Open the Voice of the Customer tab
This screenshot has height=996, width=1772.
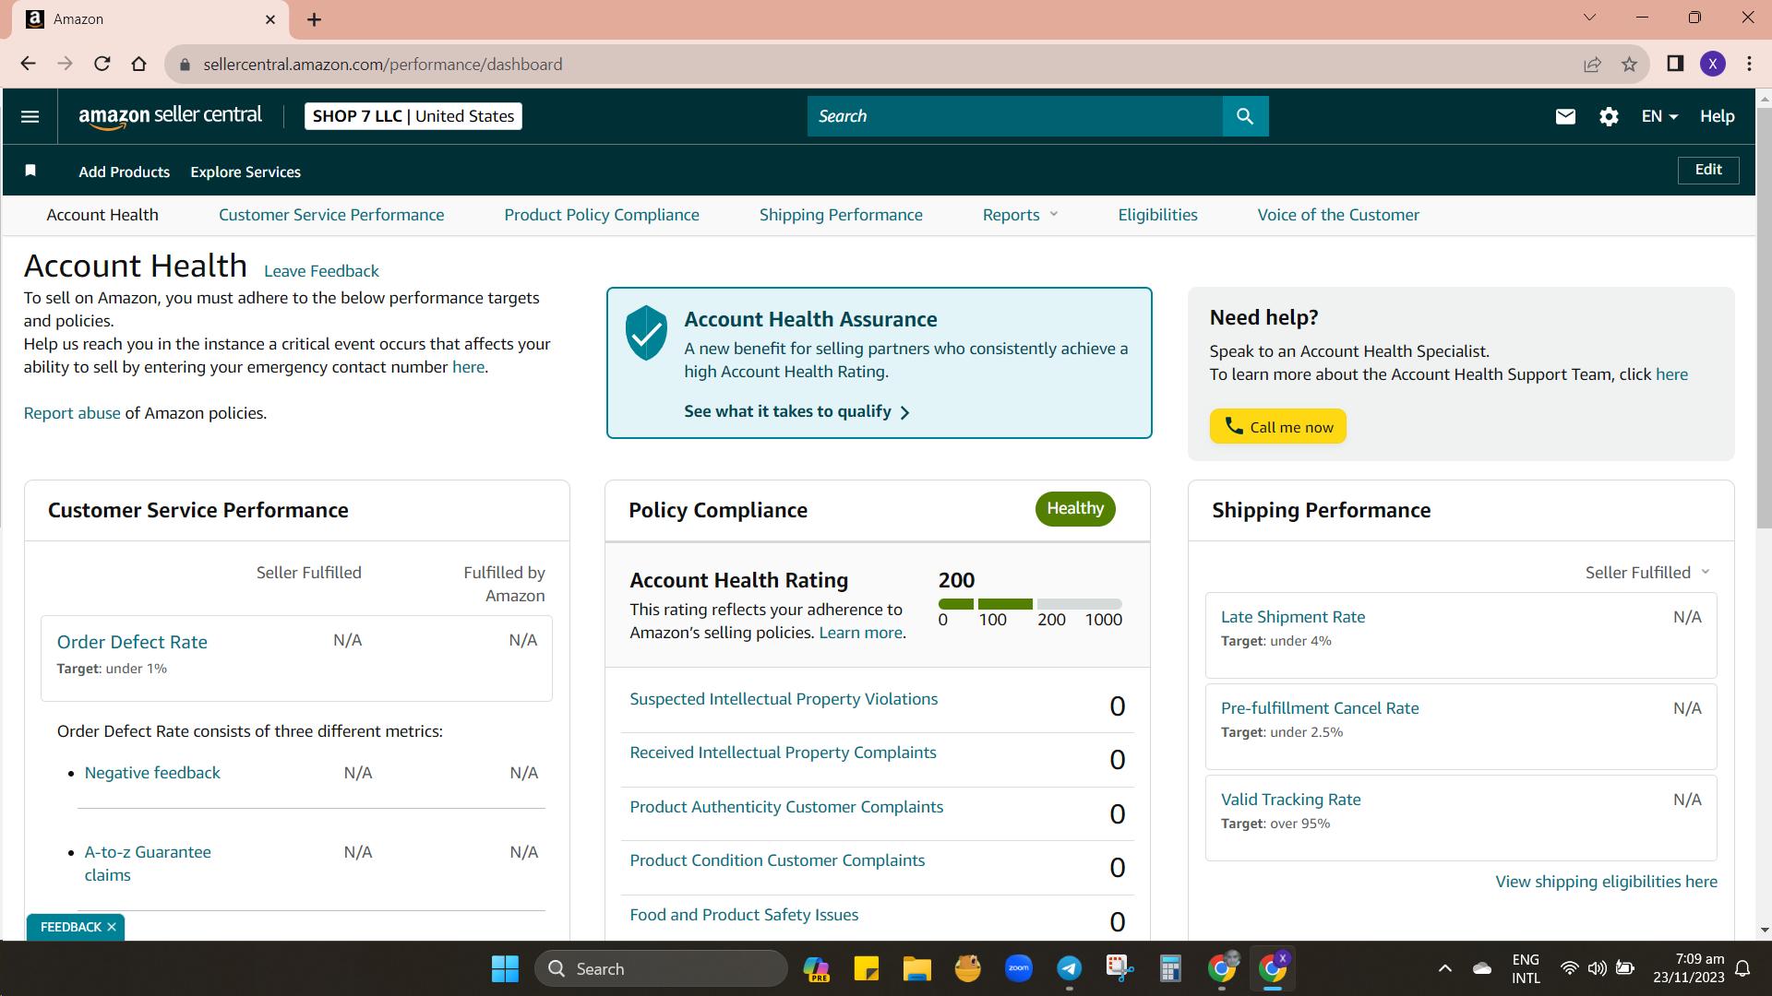(1338, 215)
